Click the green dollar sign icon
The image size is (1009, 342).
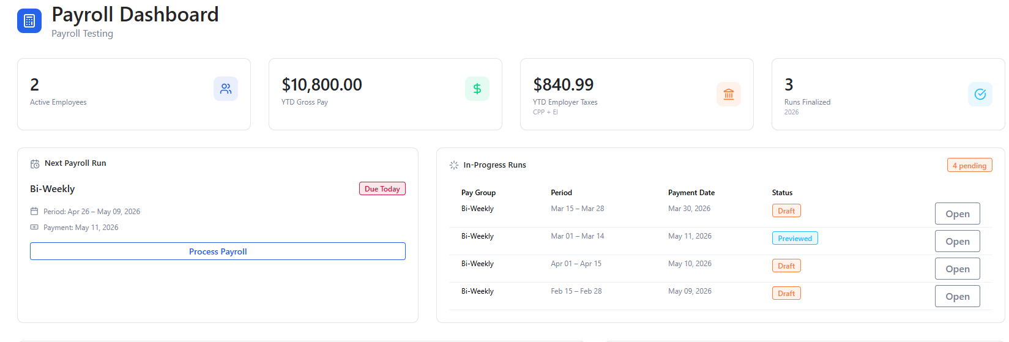coord(477,89)
